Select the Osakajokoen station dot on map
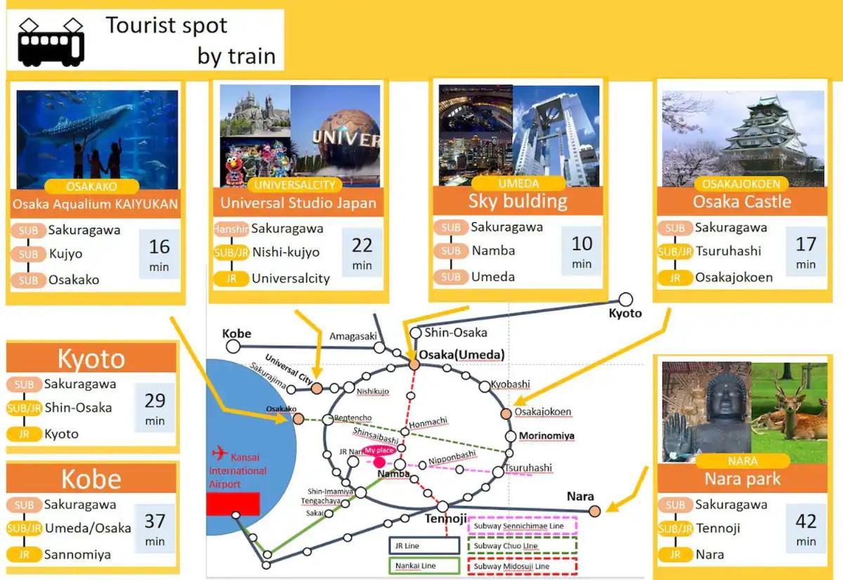 (506, 413)
